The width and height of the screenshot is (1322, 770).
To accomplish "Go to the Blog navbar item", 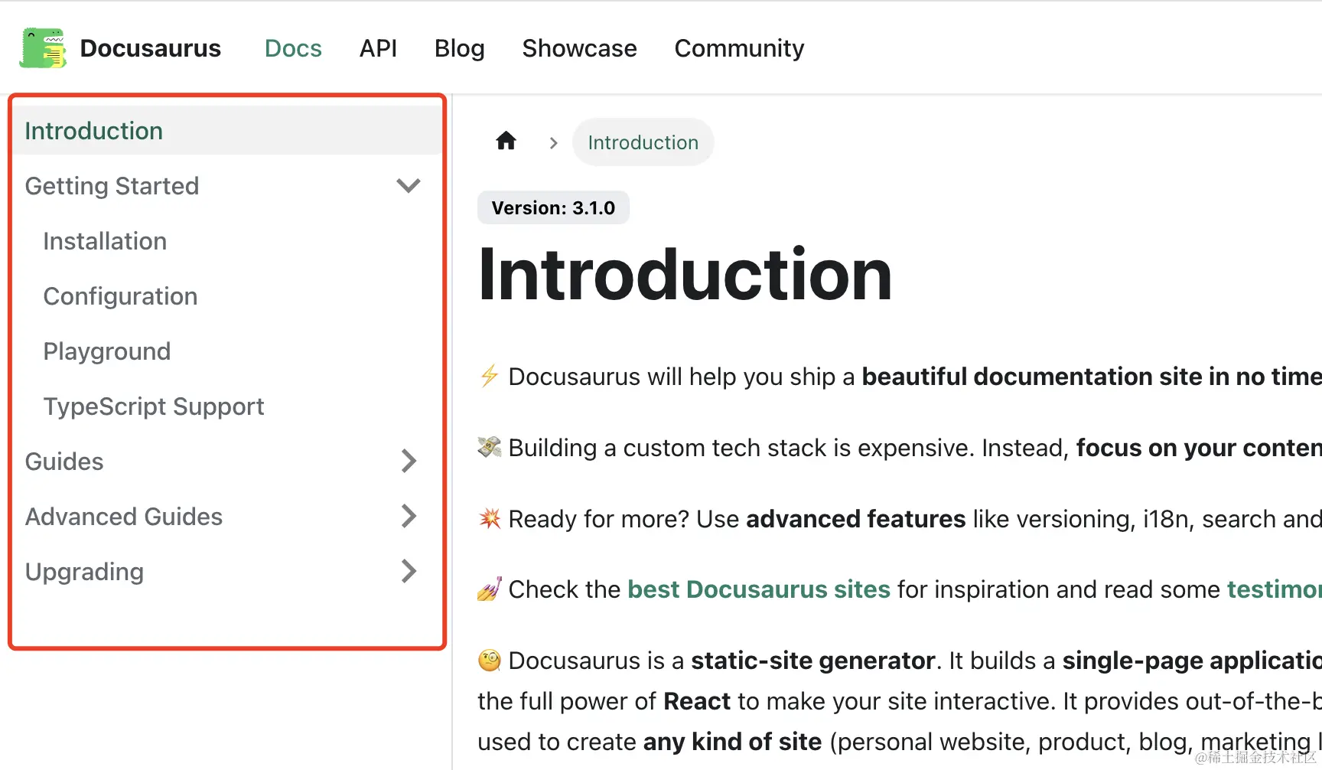I will point(459,48).
